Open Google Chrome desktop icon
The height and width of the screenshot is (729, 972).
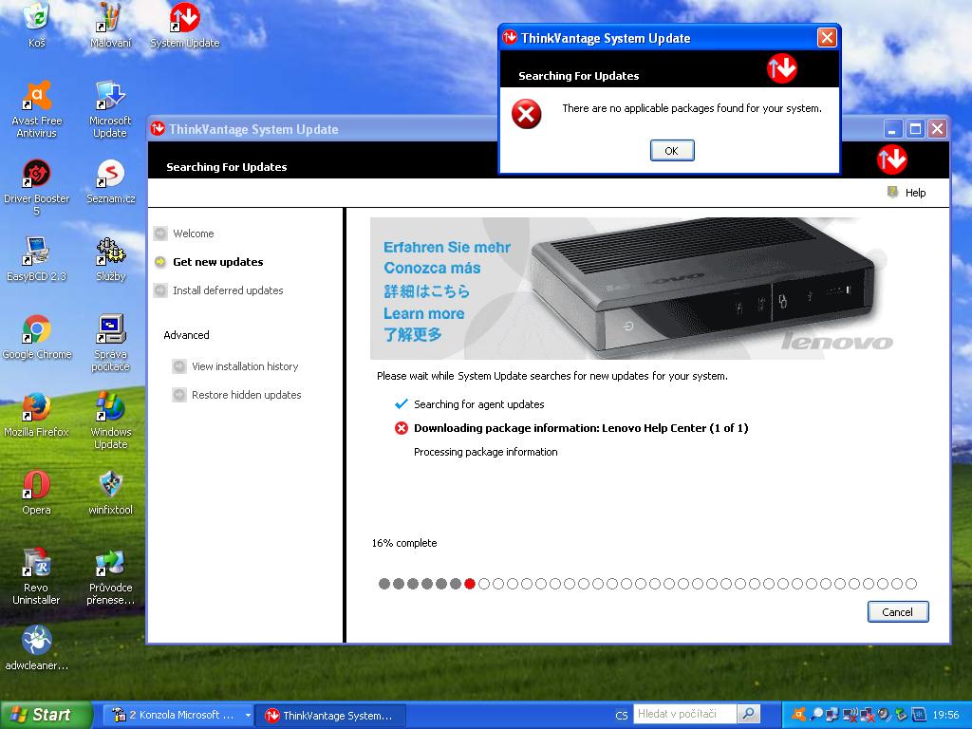(x=37, y=336)
